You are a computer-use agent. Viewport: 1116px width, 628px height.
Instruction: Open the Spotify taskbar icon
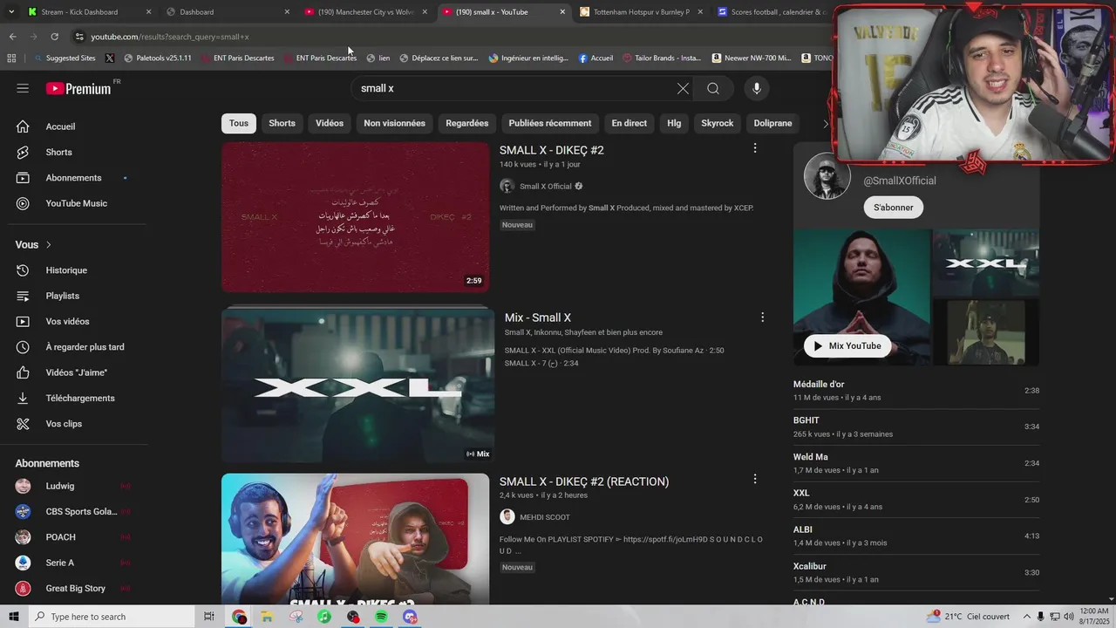(x=381, y=617)
